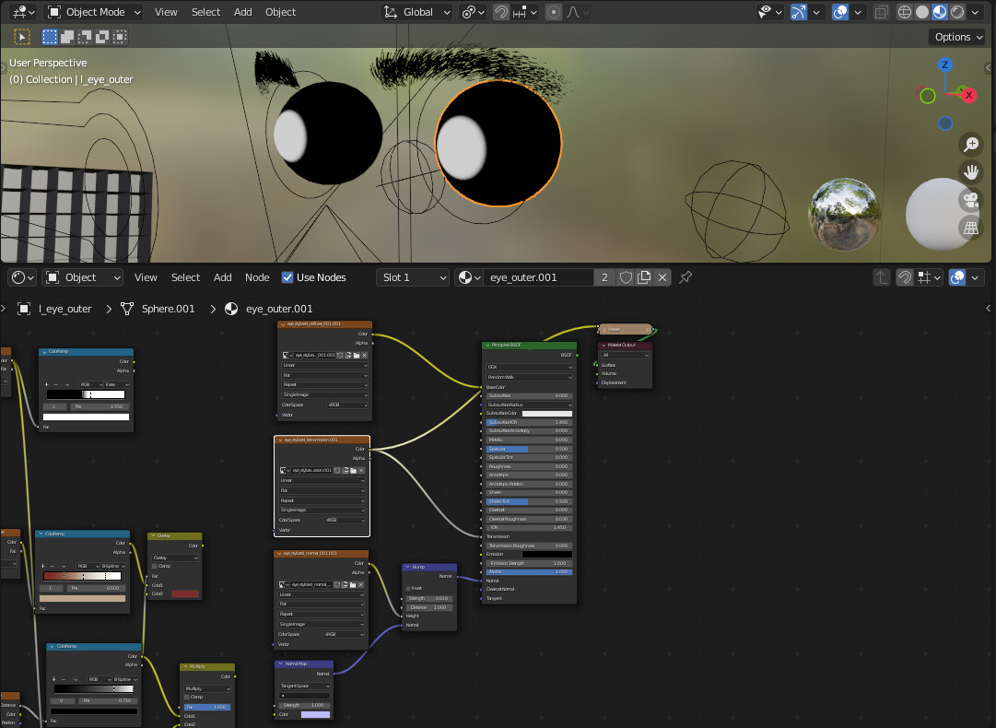
Task: Switch to rendered viewport shading
Action: (958, 12)
